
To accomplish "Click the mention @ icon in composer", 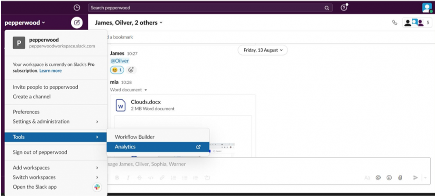I will pos(378,178).
